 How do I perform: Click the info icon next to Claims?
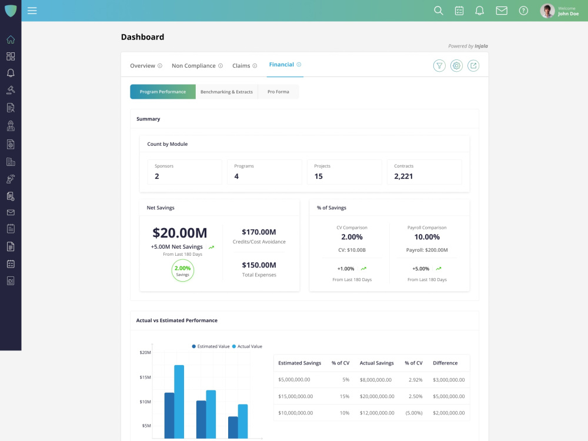pyautogui.click(x=255, y=66)
